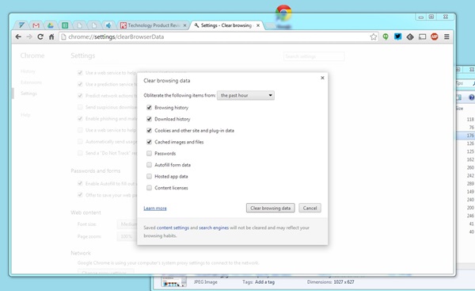Uncheck Download history checkbox
This screenshot has height=291, width=475.
[149, 119]
